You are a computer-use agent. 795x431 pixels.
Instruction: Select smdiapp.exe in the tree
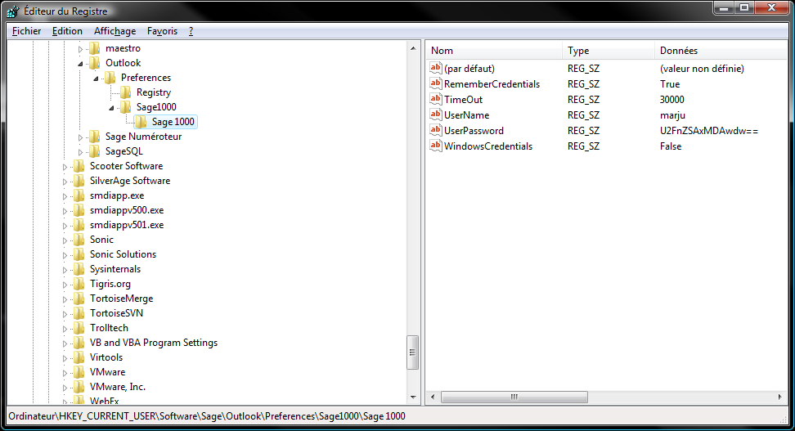pyautogui.click(x=117, y=195)
